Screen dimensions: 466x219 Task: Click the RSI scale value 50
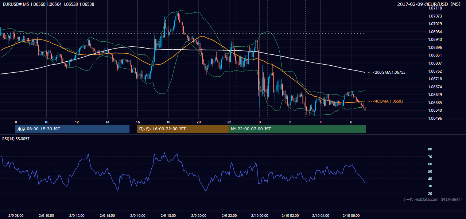(x=430, y=171)
